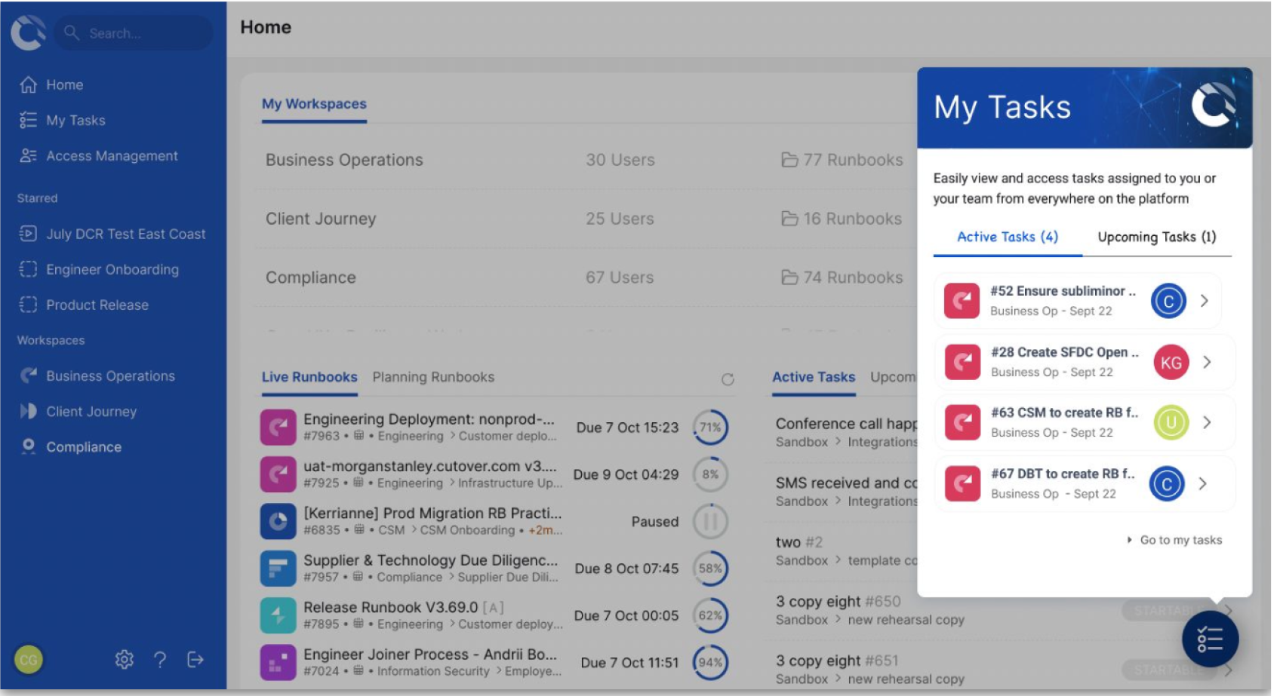Click the 74 Runbooks folder icon
The width and height of the screenshot is (1280, 696).
(789, 277)
